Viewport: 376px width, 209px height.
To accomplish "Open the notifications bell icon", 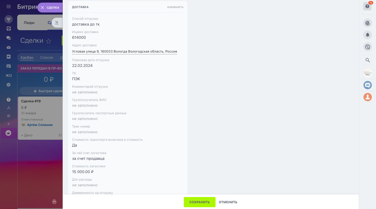I will coord(368,35).
